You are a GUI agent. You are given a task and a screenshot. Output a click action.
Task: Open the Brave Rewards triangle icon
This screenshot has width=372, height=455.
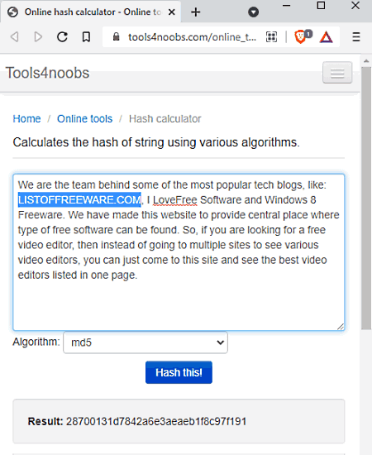coord(327,37)
